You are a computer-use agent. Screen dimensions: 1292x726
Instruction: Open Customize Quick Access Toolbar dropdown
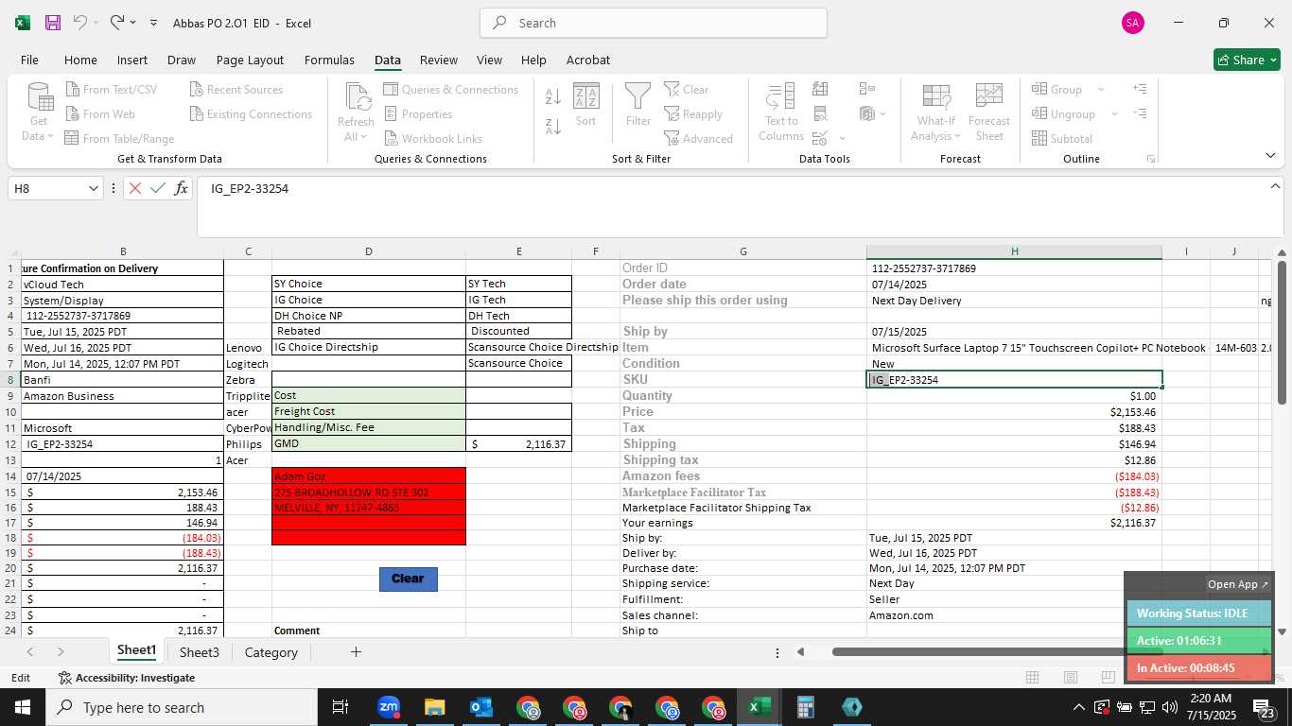[x=153, y=23]
